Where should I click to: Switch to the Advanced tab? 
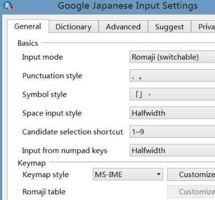123,27
